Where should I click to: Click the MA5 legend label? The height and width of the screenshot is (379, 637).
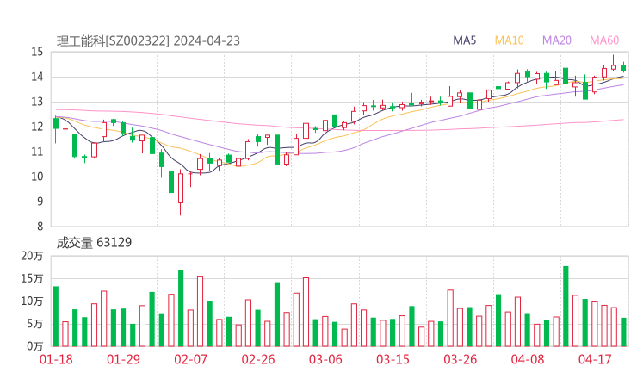[x=464, y=40]
